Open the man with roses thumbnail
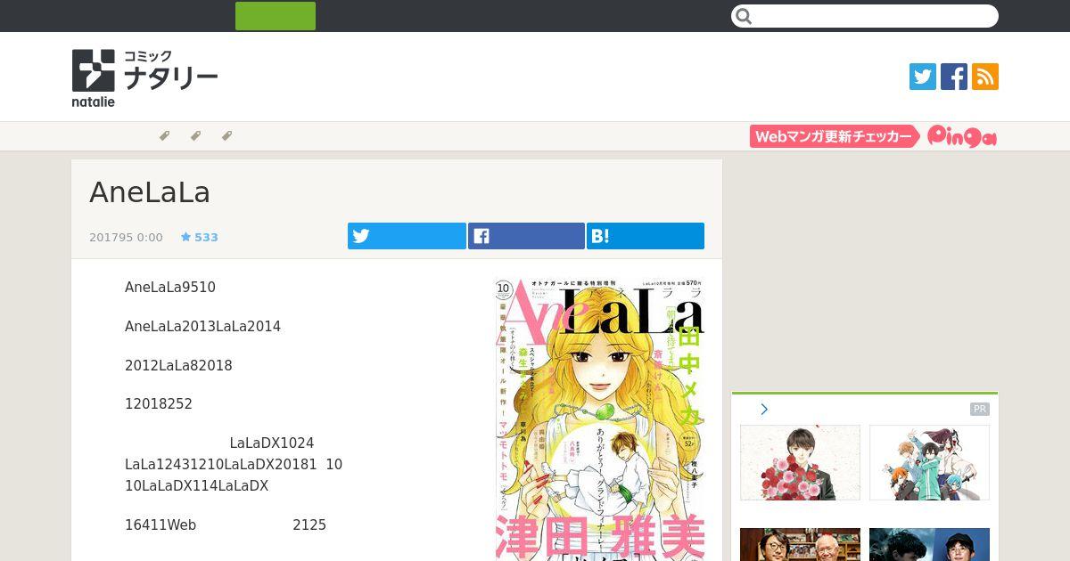 click(x=800, y=462)
